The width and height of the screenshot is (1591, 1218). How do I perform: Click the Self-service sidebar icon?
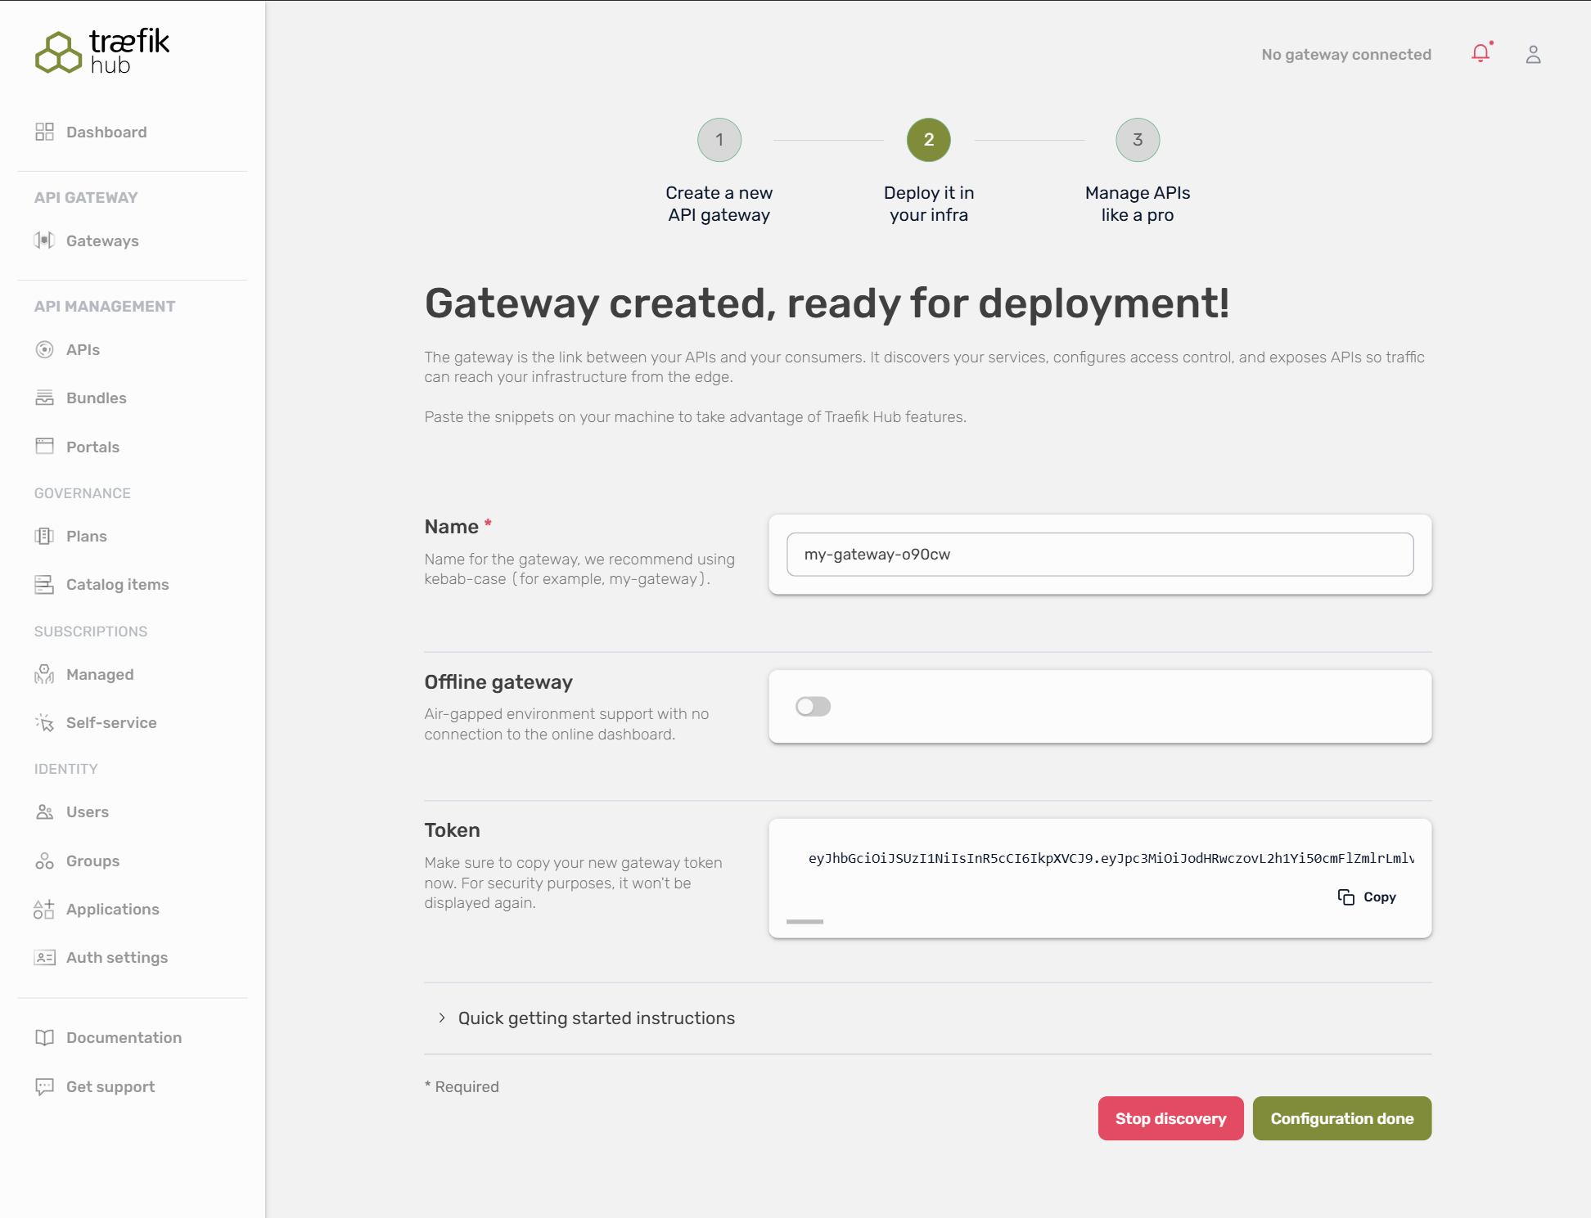pyautogui.click(x=44, y=723)
